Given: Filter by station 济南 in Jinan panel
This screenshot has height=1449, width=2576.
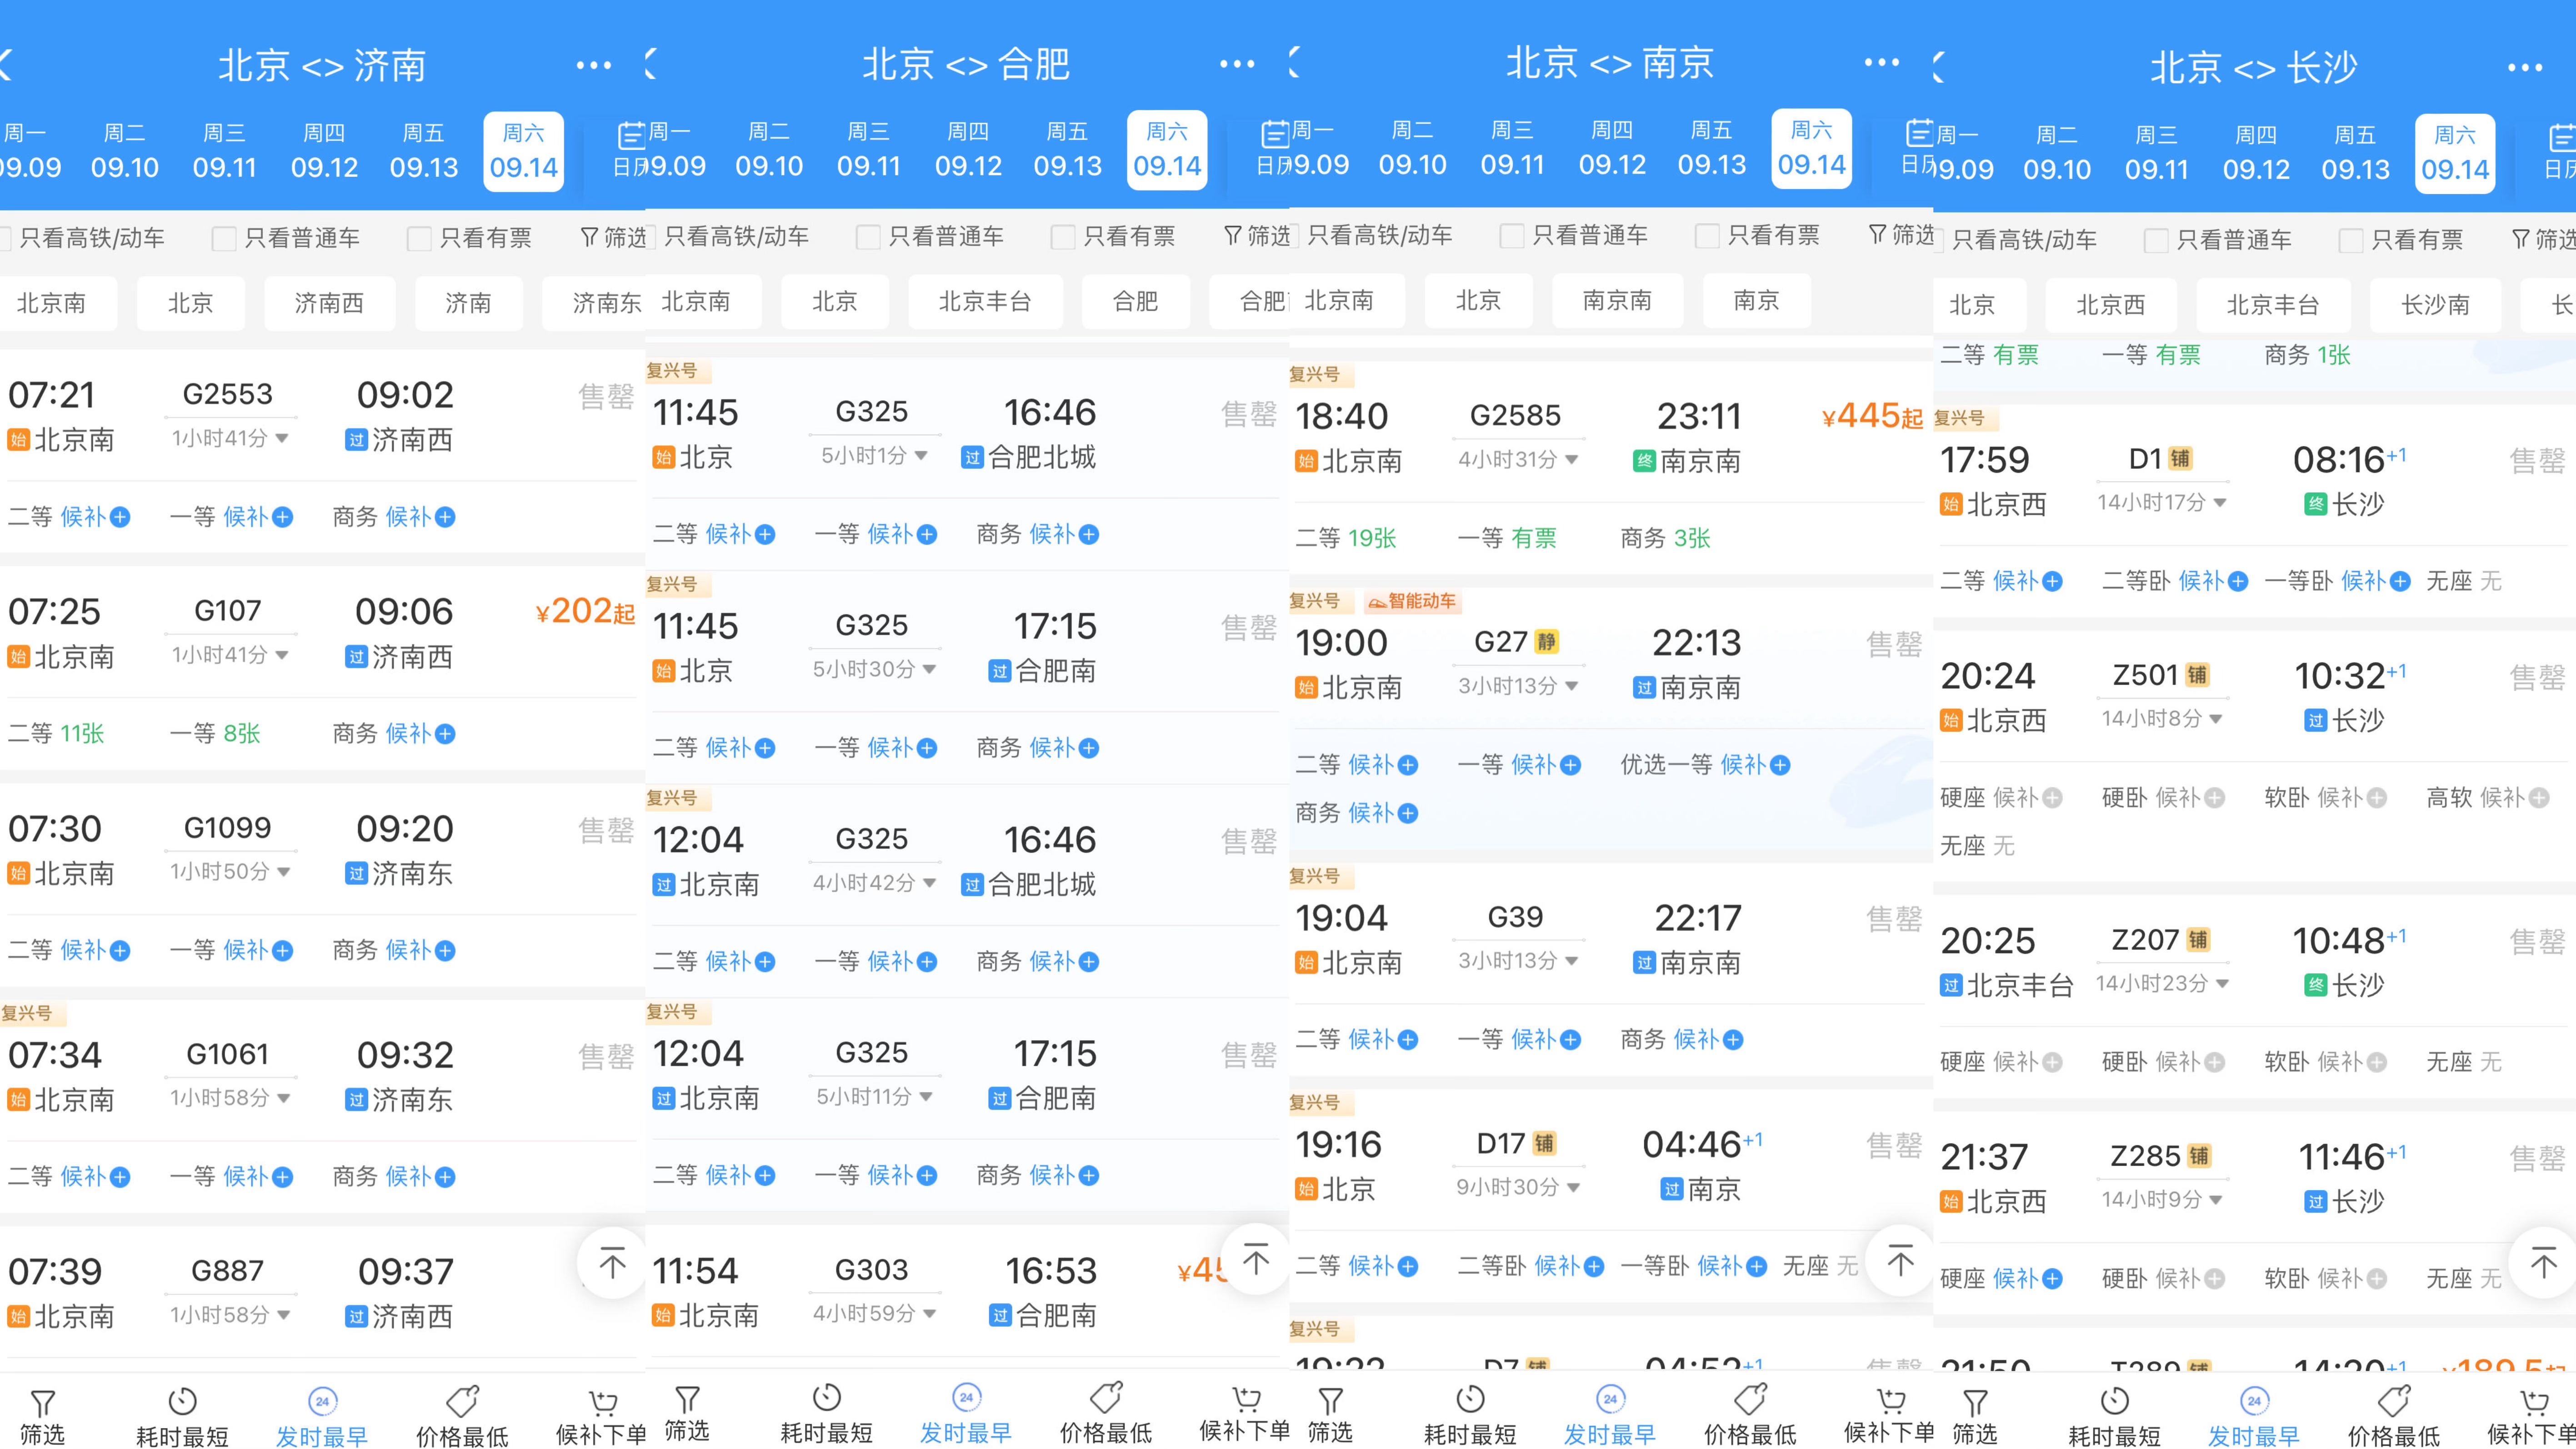Looking at the screenshot, I should pos(468,303).
